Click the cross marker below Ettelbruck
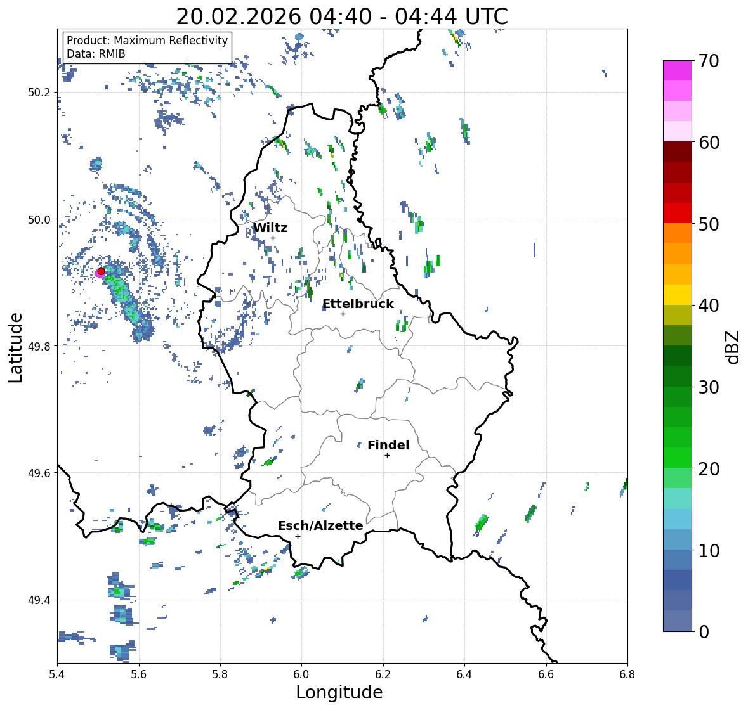Screen dimensions: 748x708 coord(343,314)
